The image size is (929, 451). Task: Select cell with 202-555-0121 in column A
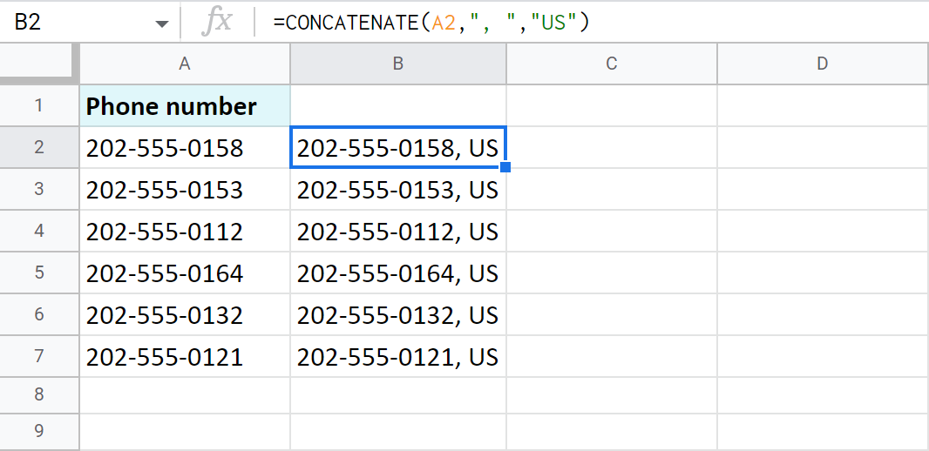click(185, 356)
